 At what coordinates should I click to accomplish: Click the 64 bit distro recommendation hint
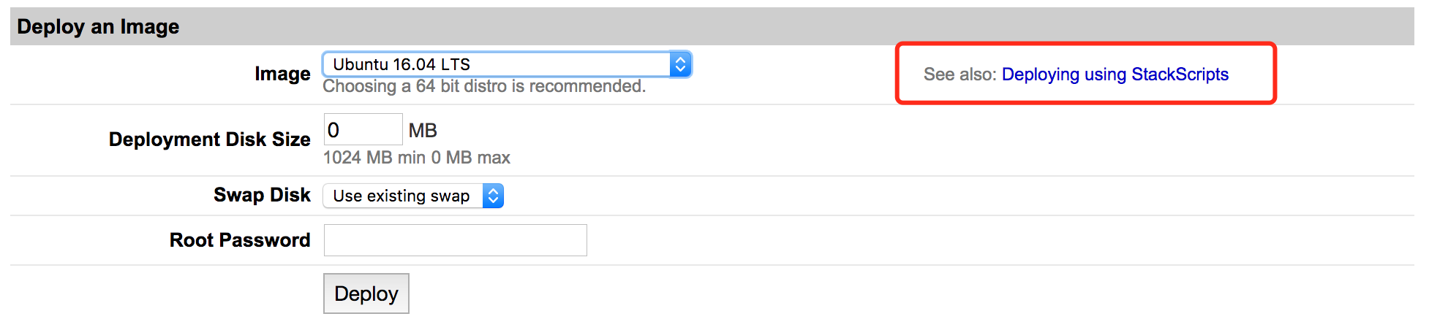coord(484,86)
